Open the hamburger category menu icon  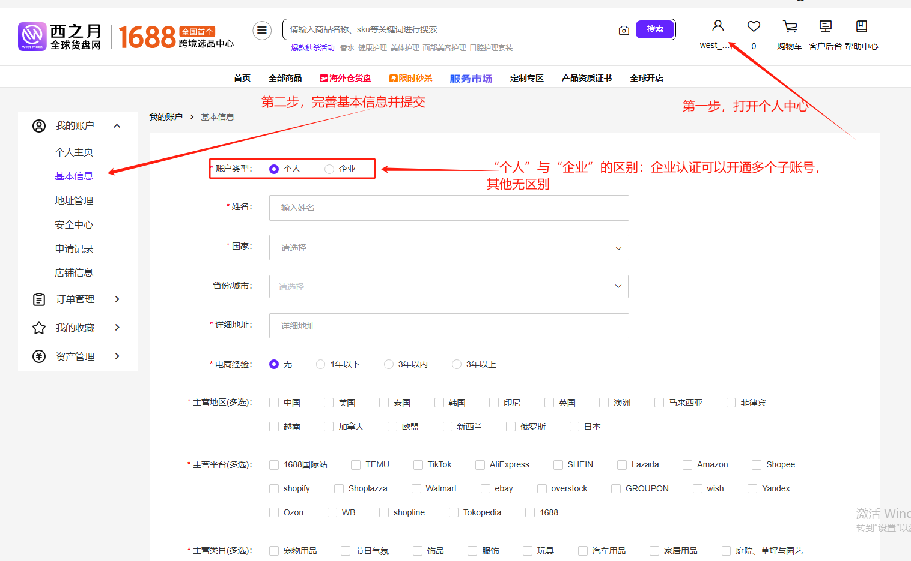click(262, 30)
